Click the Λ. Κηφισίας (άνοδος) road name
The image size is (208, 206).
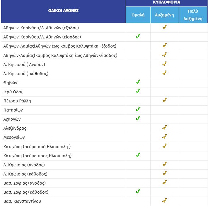[x=24, y=165]
